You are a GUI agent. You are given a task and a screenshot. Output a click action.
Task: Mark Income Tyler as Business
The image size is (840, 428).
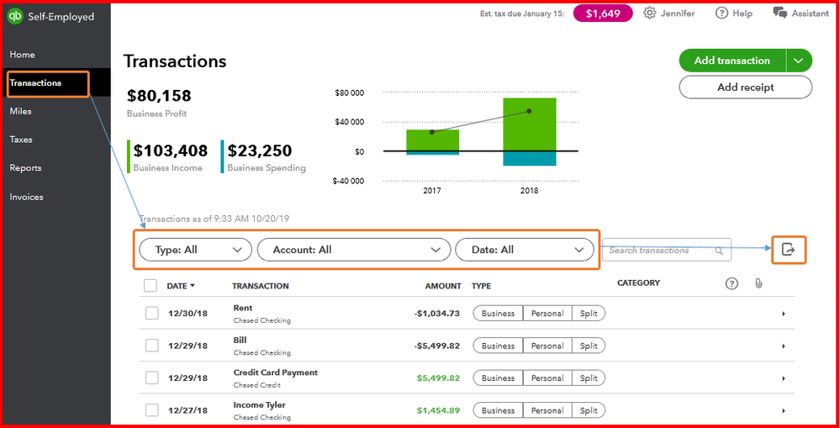pyautogui.click(x=498, y=411)
